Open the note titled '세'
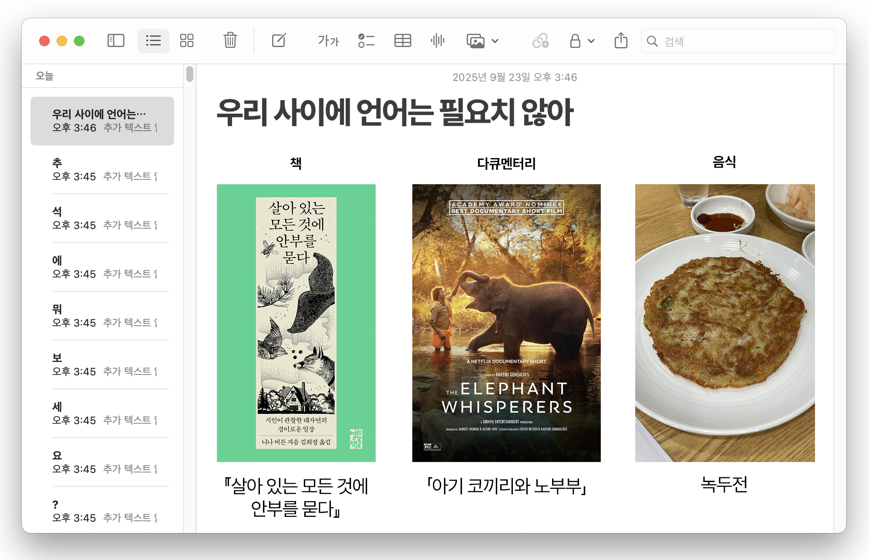 [x=102, y=414]
